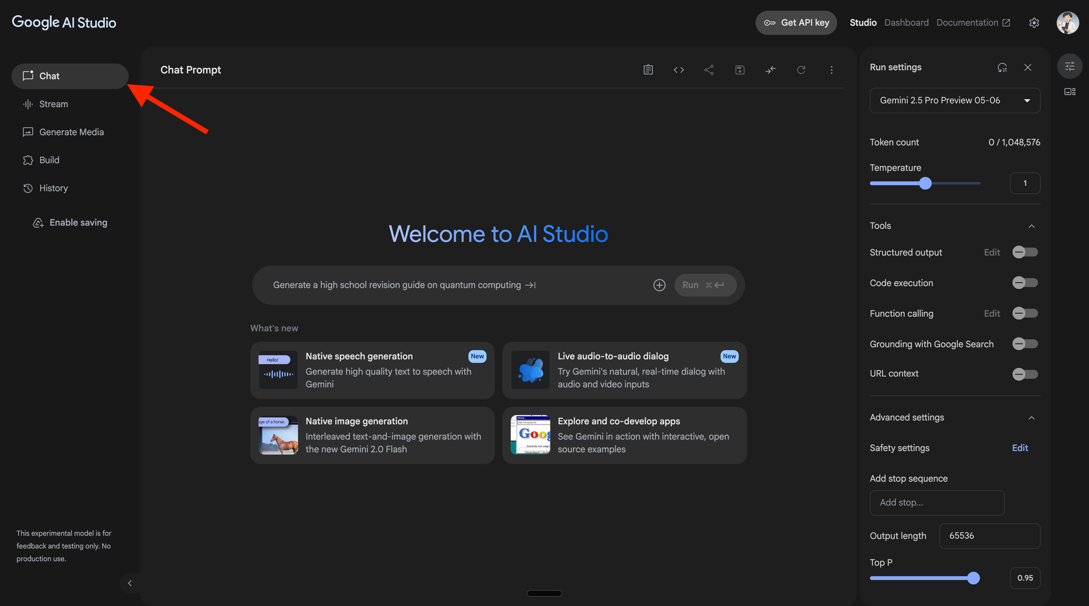Open the Documentation link

[973, 23]
